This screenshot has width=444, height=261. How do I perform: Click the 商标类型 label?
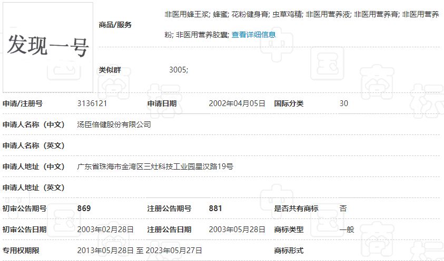(289, 229)
